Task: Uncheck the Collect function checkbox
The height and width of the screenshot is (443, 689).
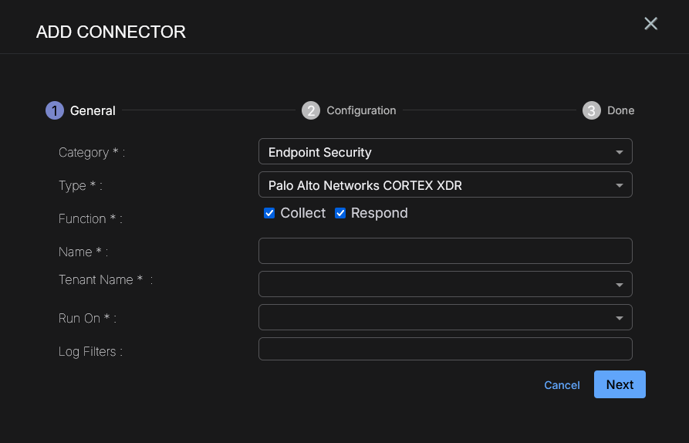Action: click(x=269, y=213)
